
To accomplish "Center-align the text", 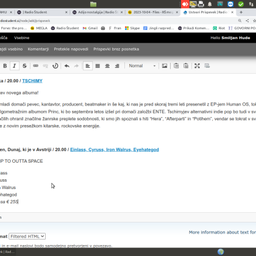I will 107,66.
